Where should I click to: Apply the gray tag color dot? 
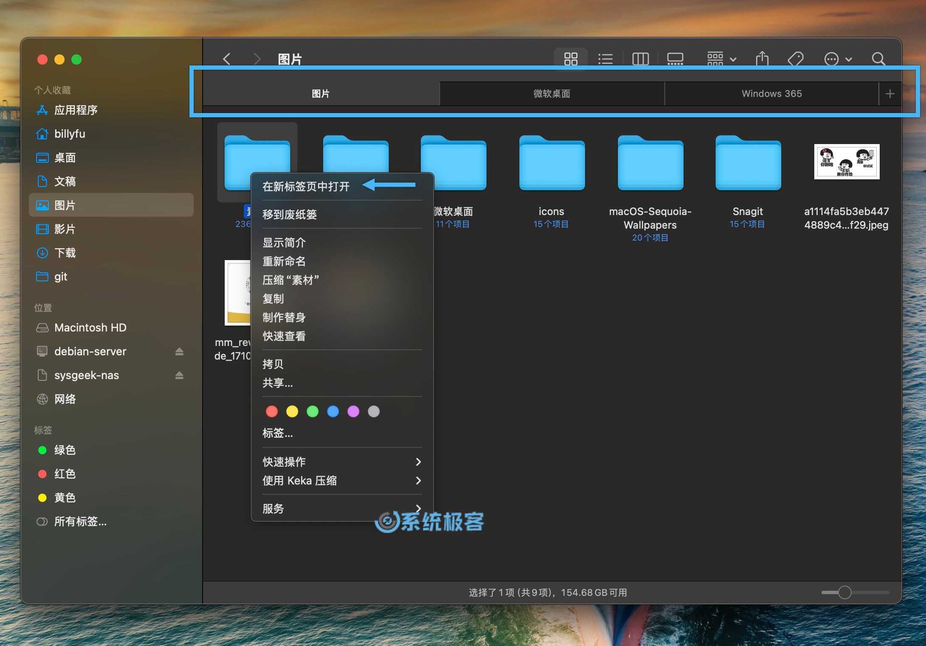(x=374, y=411)
